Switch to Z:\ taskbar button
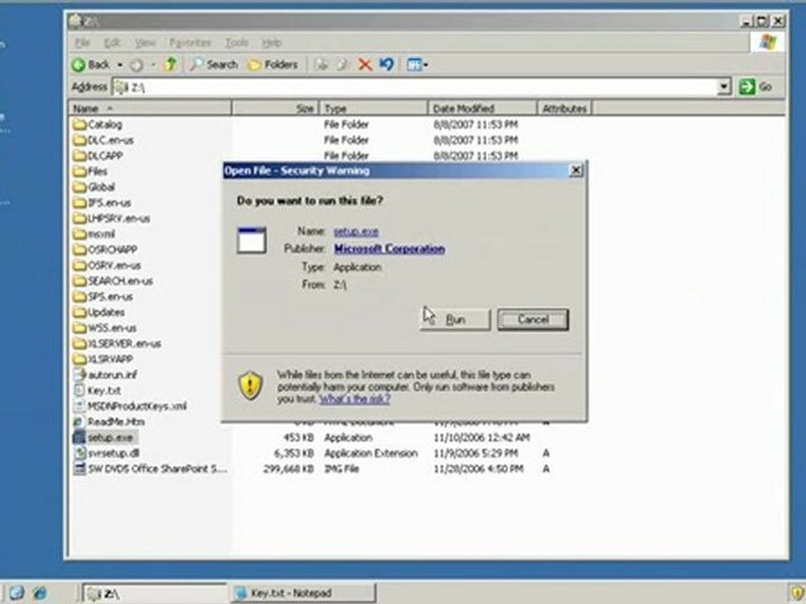 coord(154,594)
